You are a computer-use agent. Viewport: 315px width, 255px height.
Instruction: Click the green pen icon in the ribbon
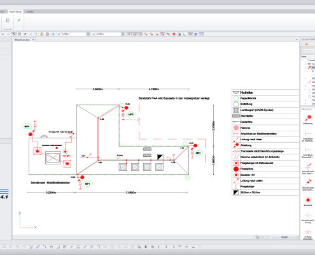pyautogui.click(x=19, y=20)
